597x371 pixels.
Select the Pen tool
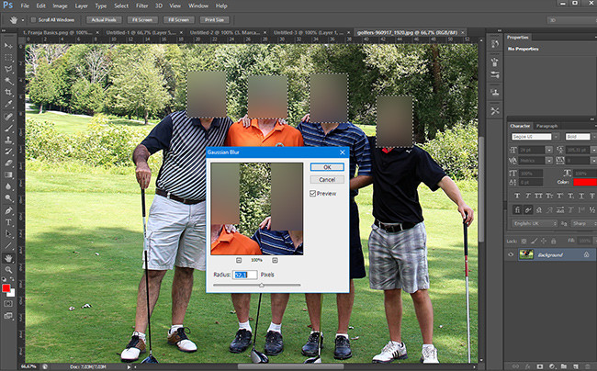(9, 210)
